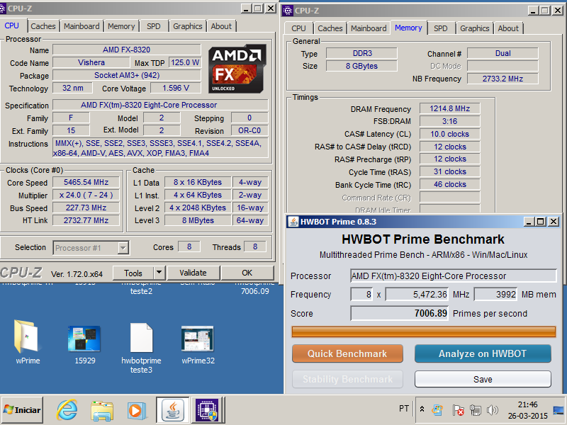Screen dimensions: 567x425
Task: Select hwbotprime teste2 desktop item label
Action: click(x=141, y=288)
